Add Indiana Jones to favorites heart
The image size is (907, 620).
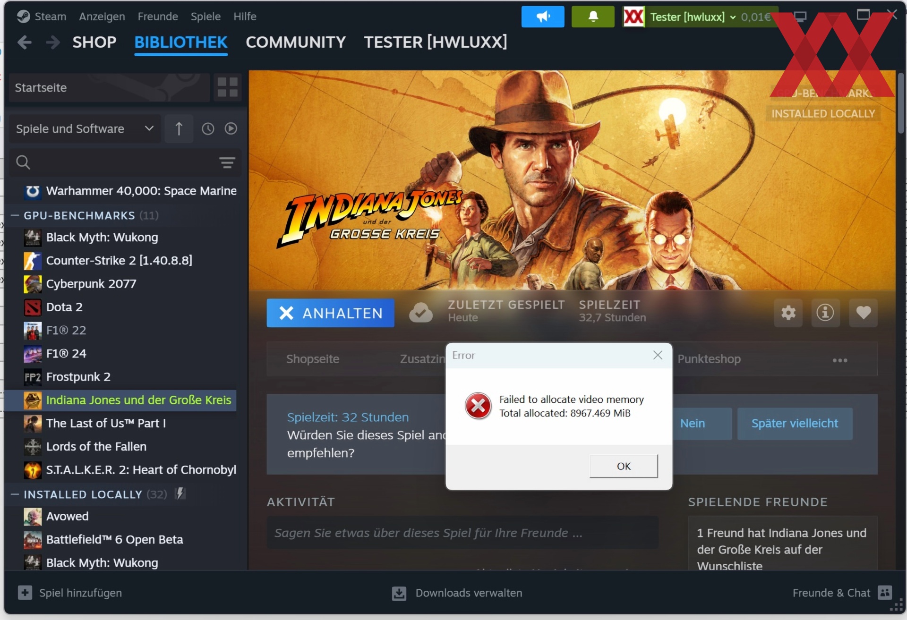(x=863, y=313)
